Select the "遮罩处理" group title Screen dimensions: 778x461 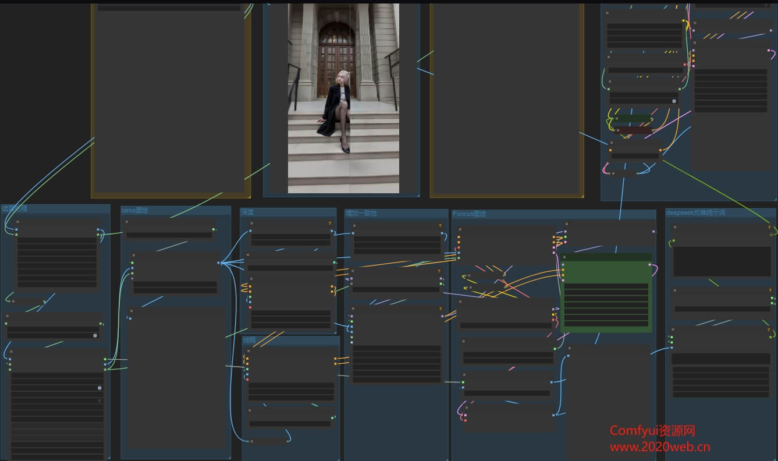[15, 208]
